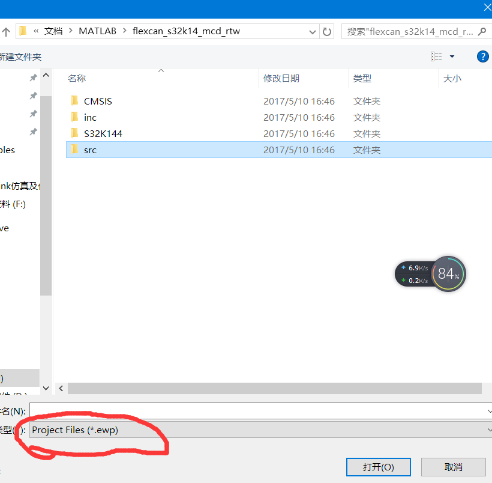Sort by 修改日期 column header
This screenshot has width=492, height=483.
tap(281, 78)
